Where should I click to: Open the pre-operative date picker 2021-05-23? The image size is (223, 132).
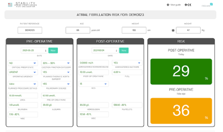coord(34,50)
